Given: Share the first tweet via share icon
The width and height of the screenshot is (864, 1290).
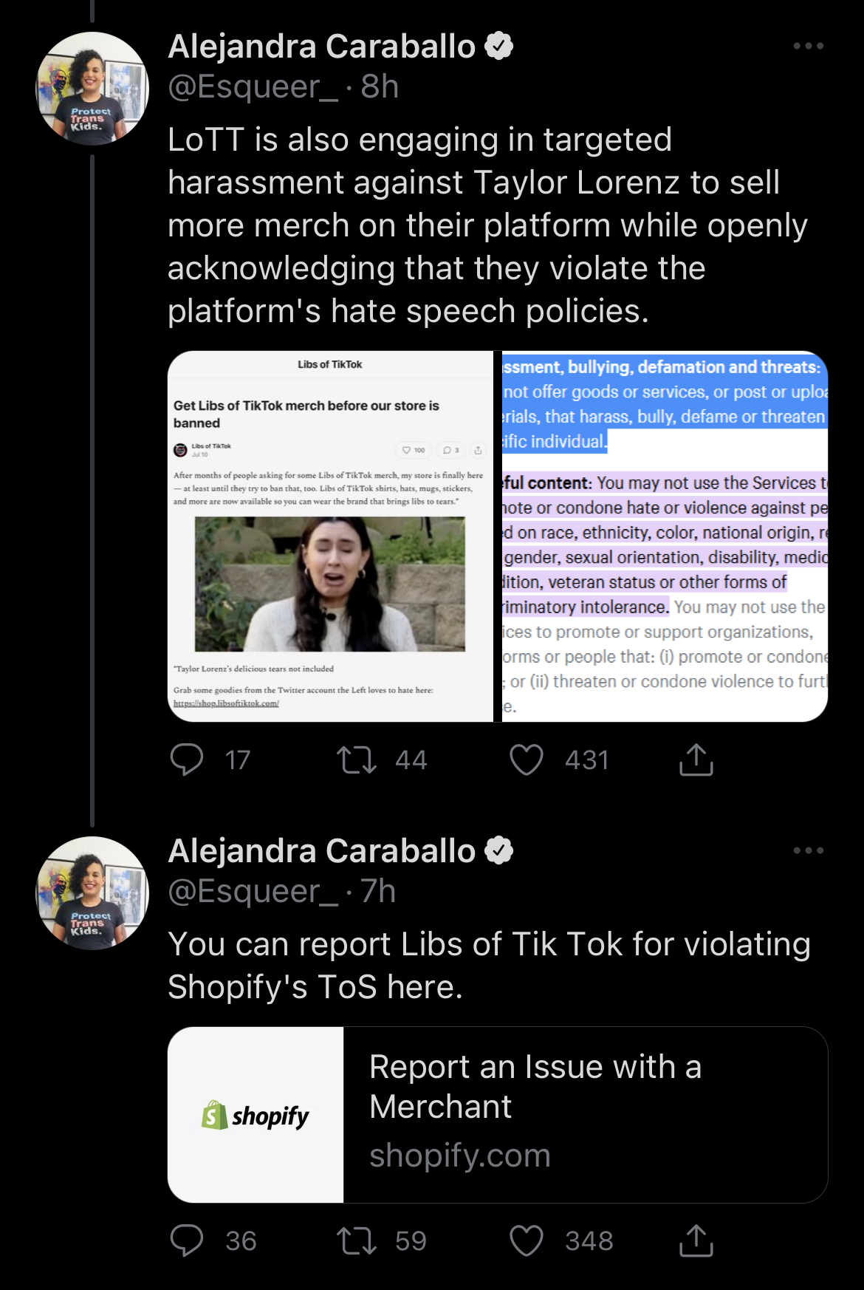Looking at the screenshot, I should [x=696, y=760].
